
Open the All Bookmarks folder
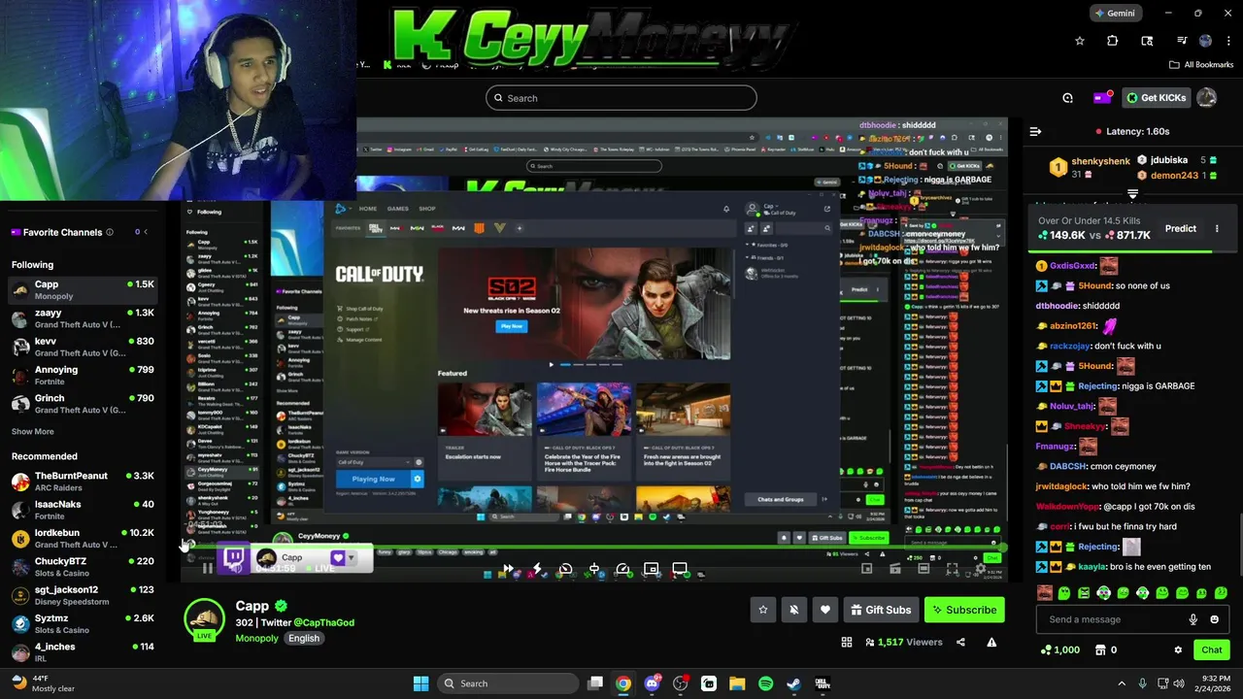1201,64
